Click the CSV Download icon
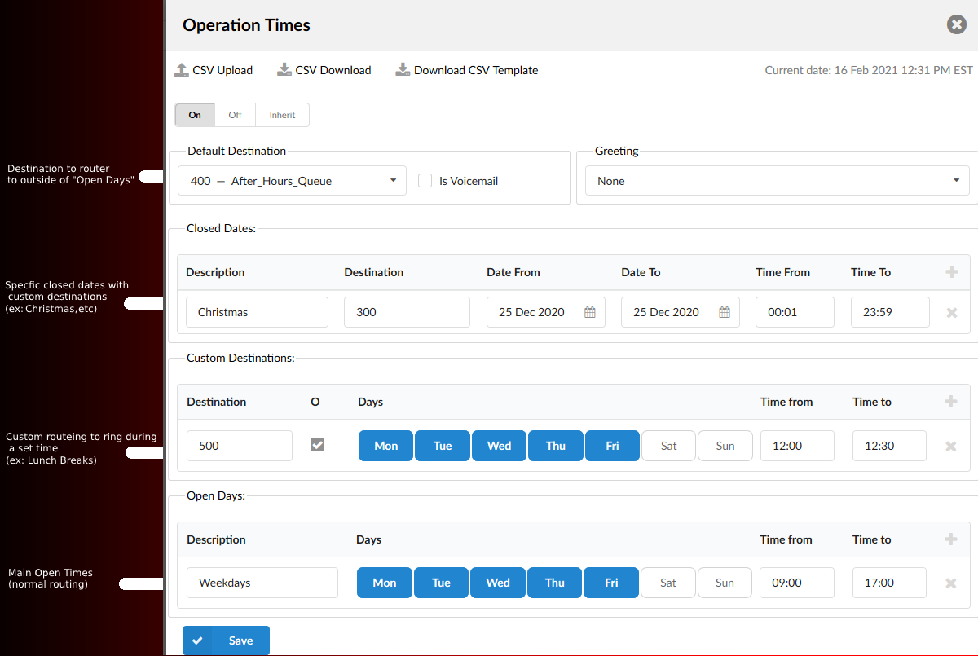Screen dimensions: 978x656 (284, 70)
